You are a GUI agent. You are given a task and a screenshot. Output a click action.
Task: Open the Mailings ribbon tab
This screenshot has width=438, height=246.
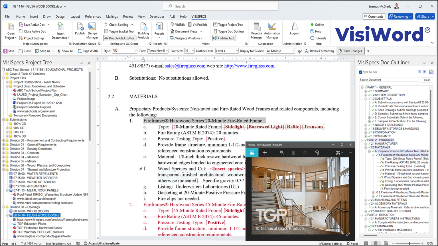(x=112, y=17)
